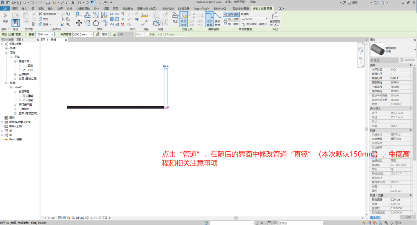
Task: Click Properties panel vertical scrollbar
Action: pyautogui.click(x=415, y=113)
